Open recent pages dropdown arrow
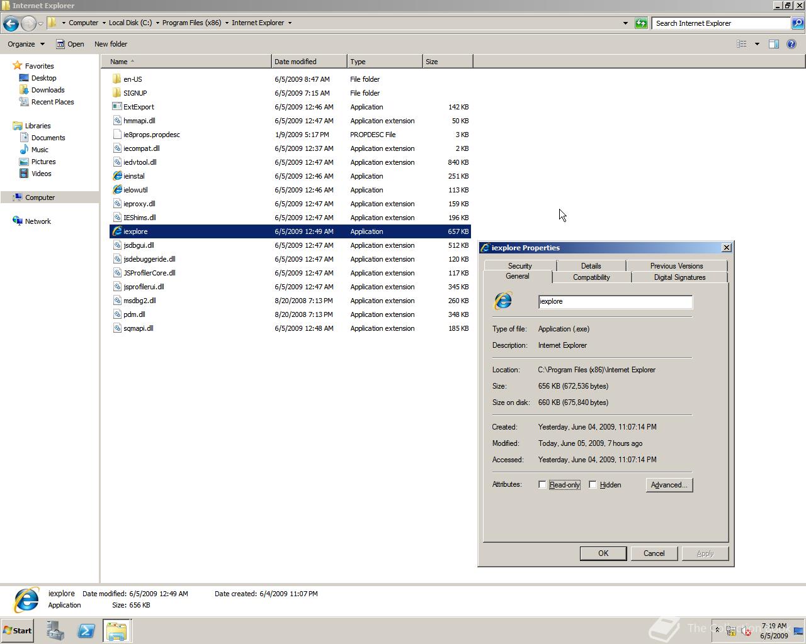Viewport: 806px width, 644px height. [x=40, y=24]
